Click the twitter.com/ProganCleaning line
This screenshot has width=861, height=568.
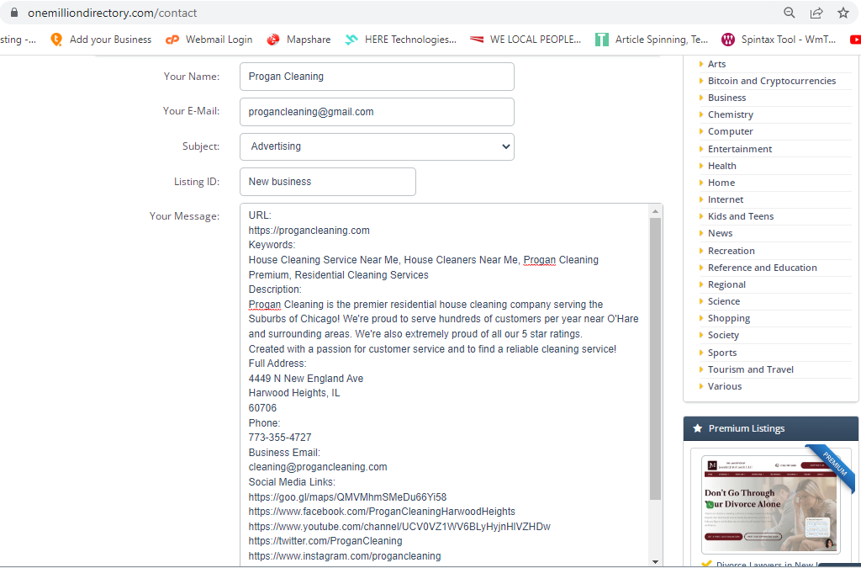click(x=325, y=542)
